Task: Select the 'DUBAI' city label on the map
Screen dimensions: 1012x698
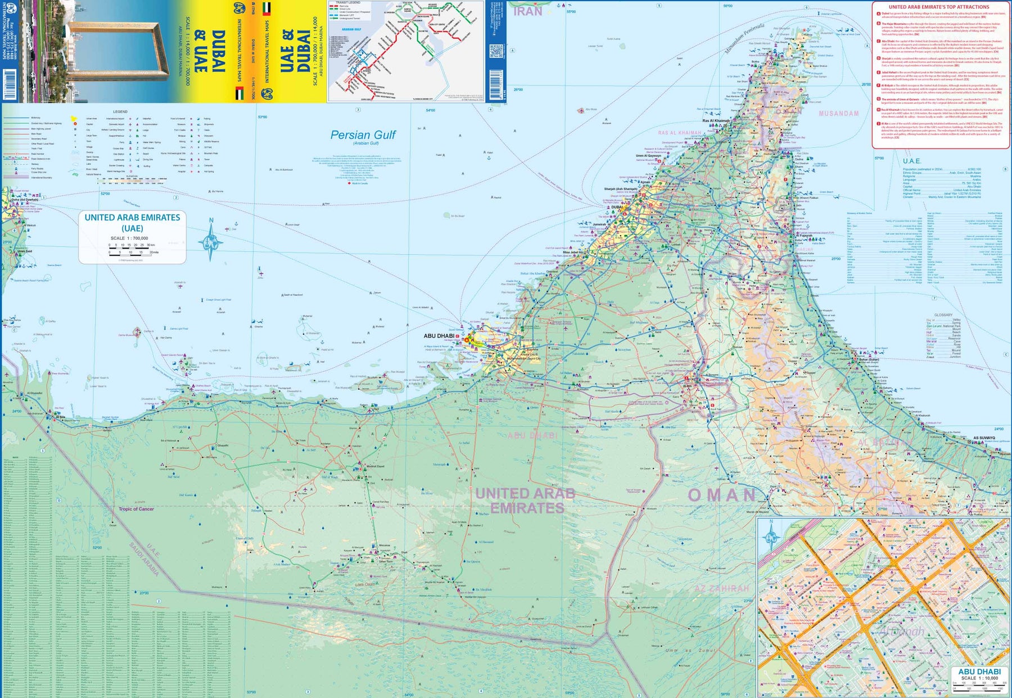Action: (617, 207)
